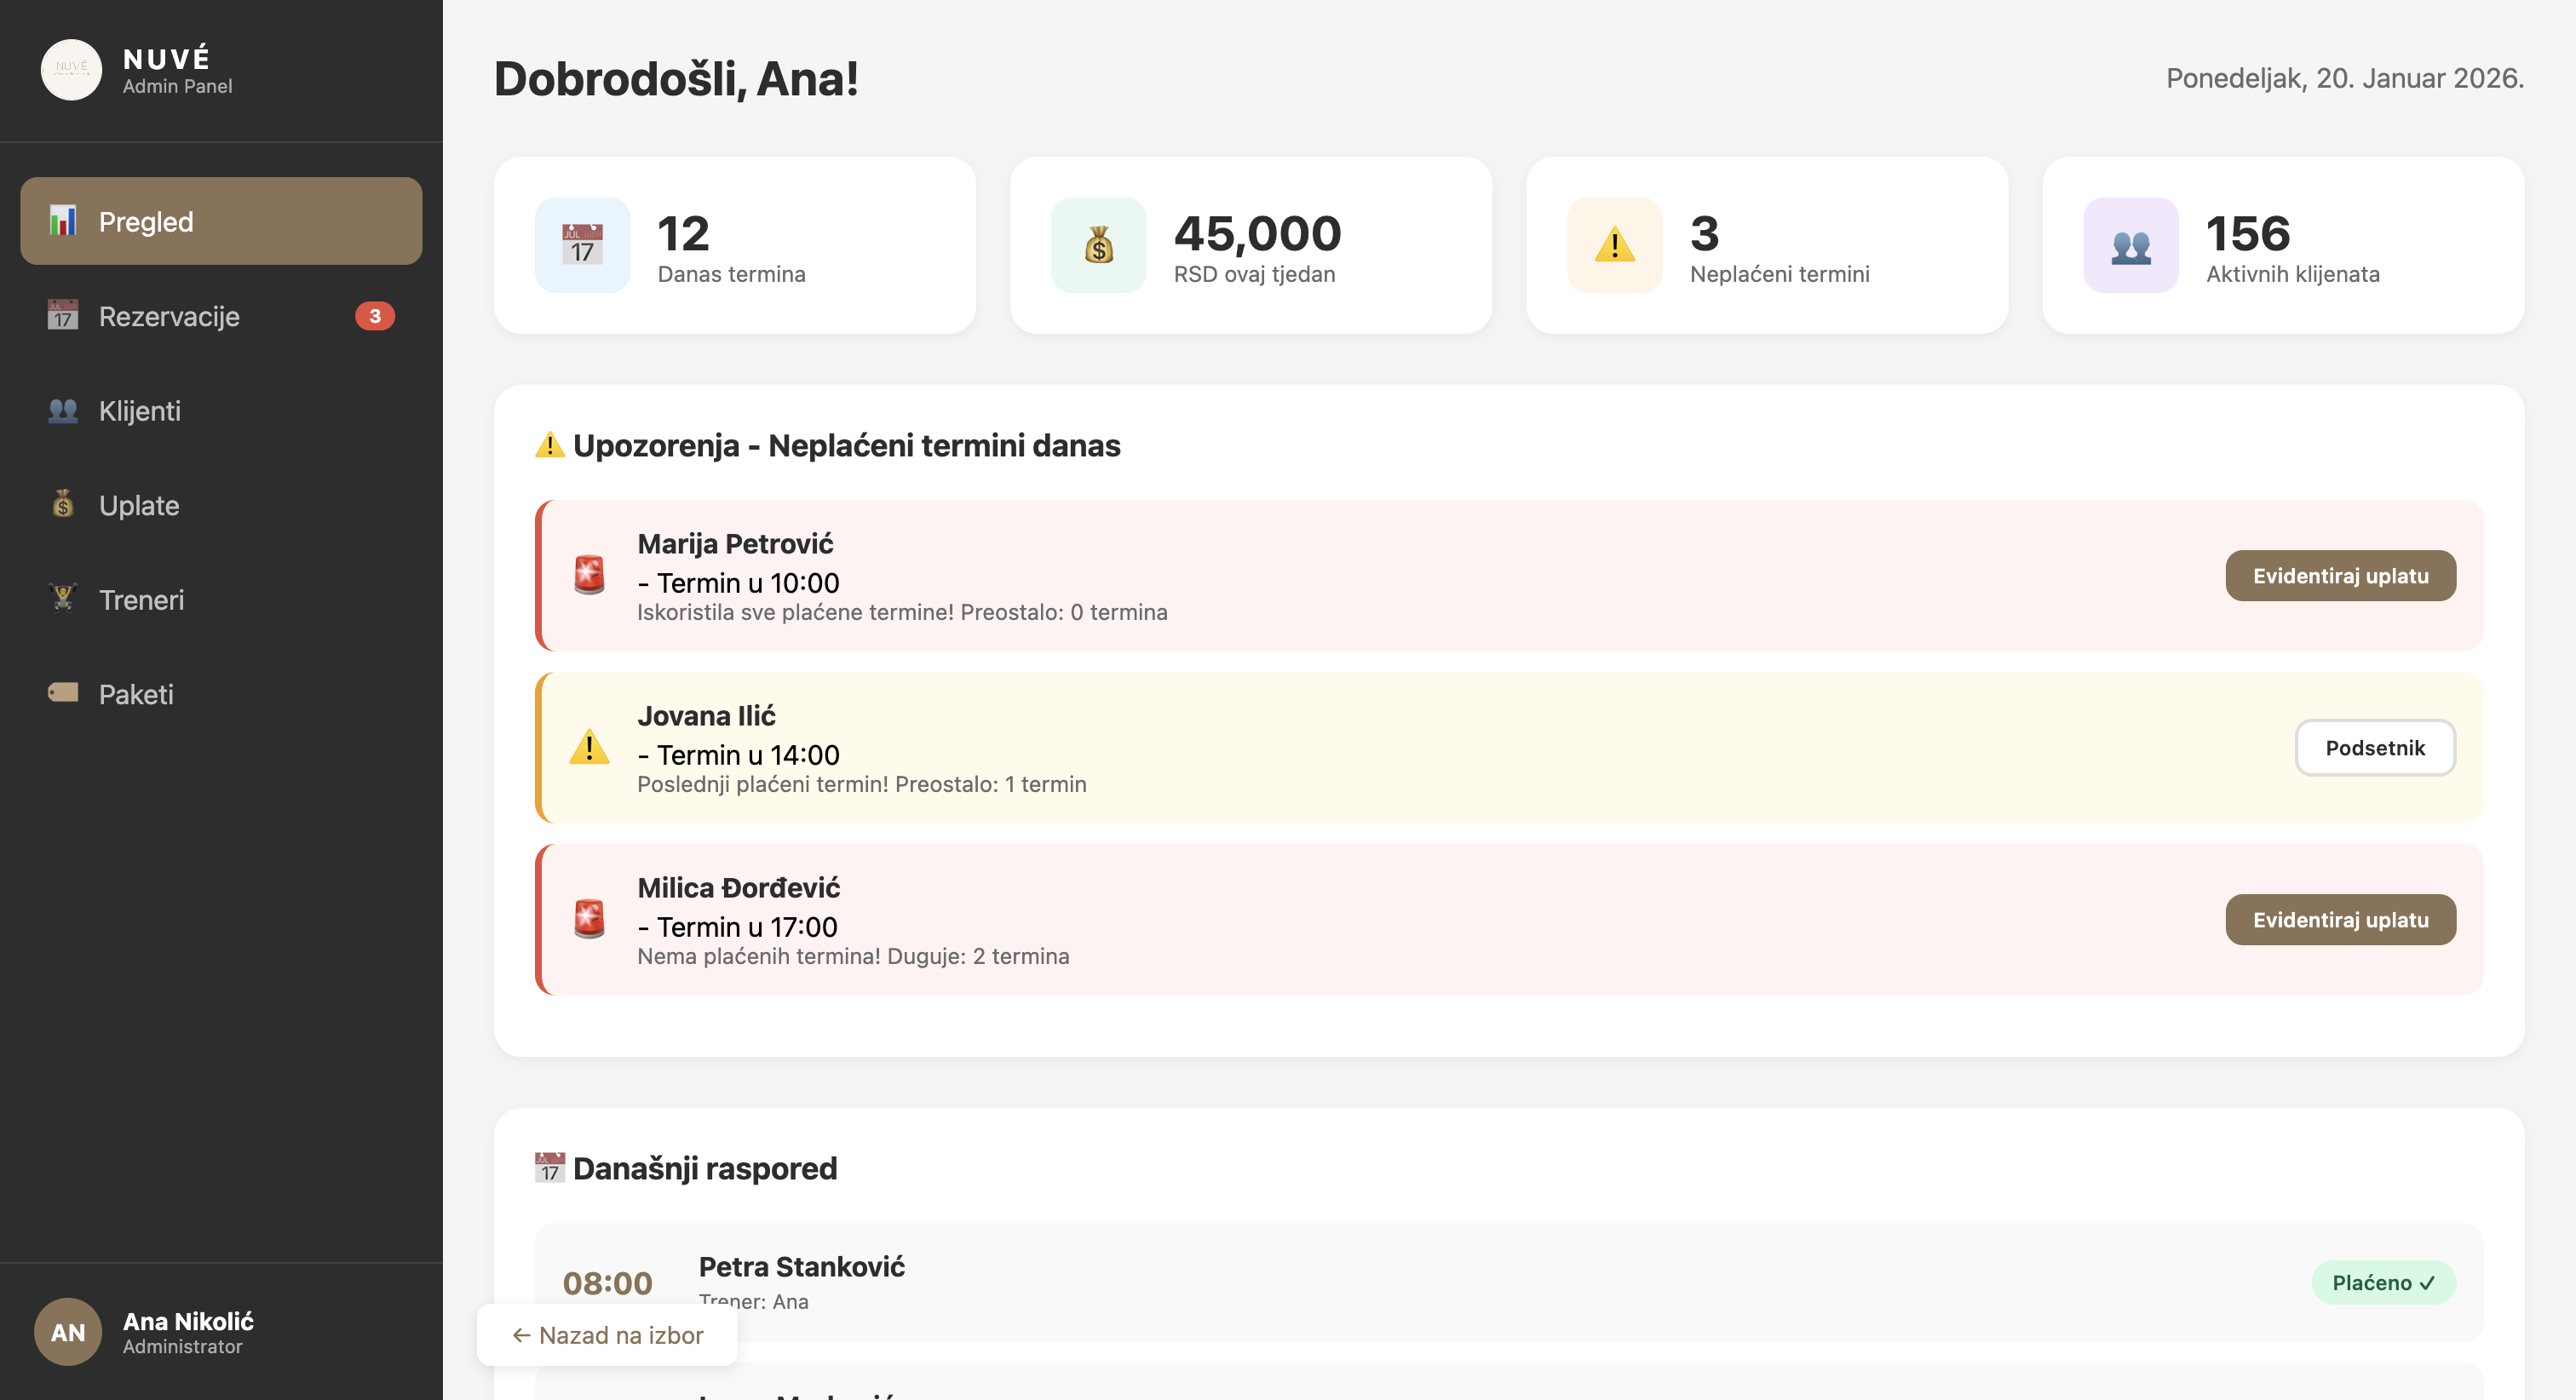
Task: Click the 45,000 RSD value
Action: click(x=1257, y=234)
